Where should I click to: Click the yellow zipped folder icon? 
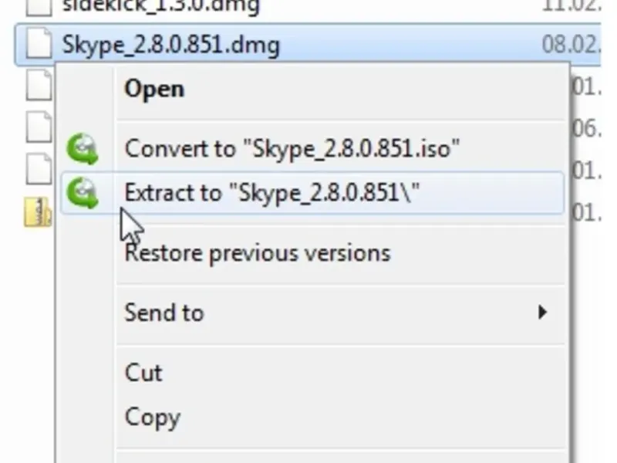(37, 211)
